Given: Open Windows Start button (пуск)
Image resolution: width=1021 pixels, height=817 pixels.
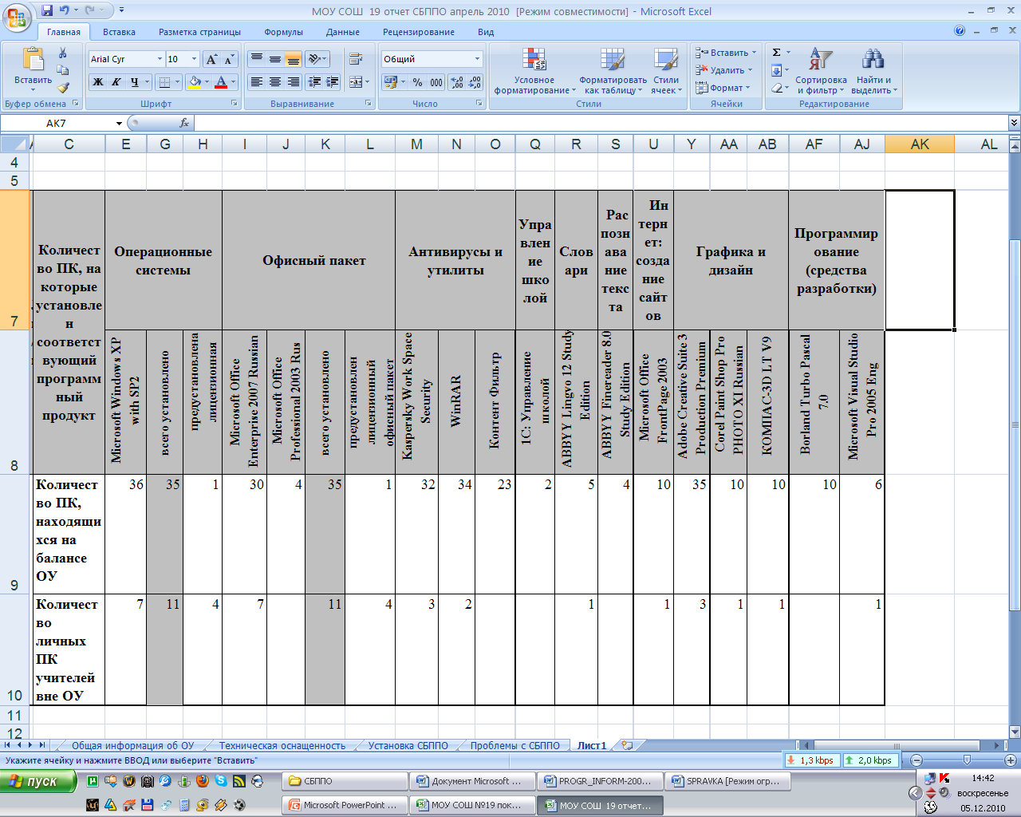Looking at the screenshot, I should [x=38, y=781].
